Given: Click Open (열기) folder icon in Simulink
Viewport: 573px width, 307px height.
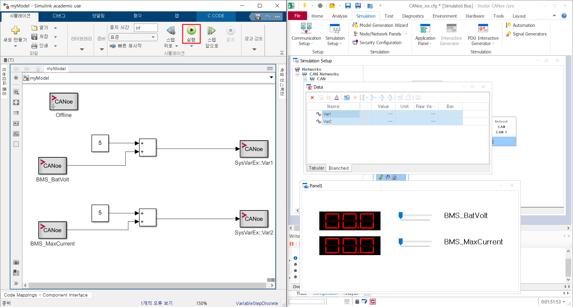Looking at the screenshot, I should [34, 28].
